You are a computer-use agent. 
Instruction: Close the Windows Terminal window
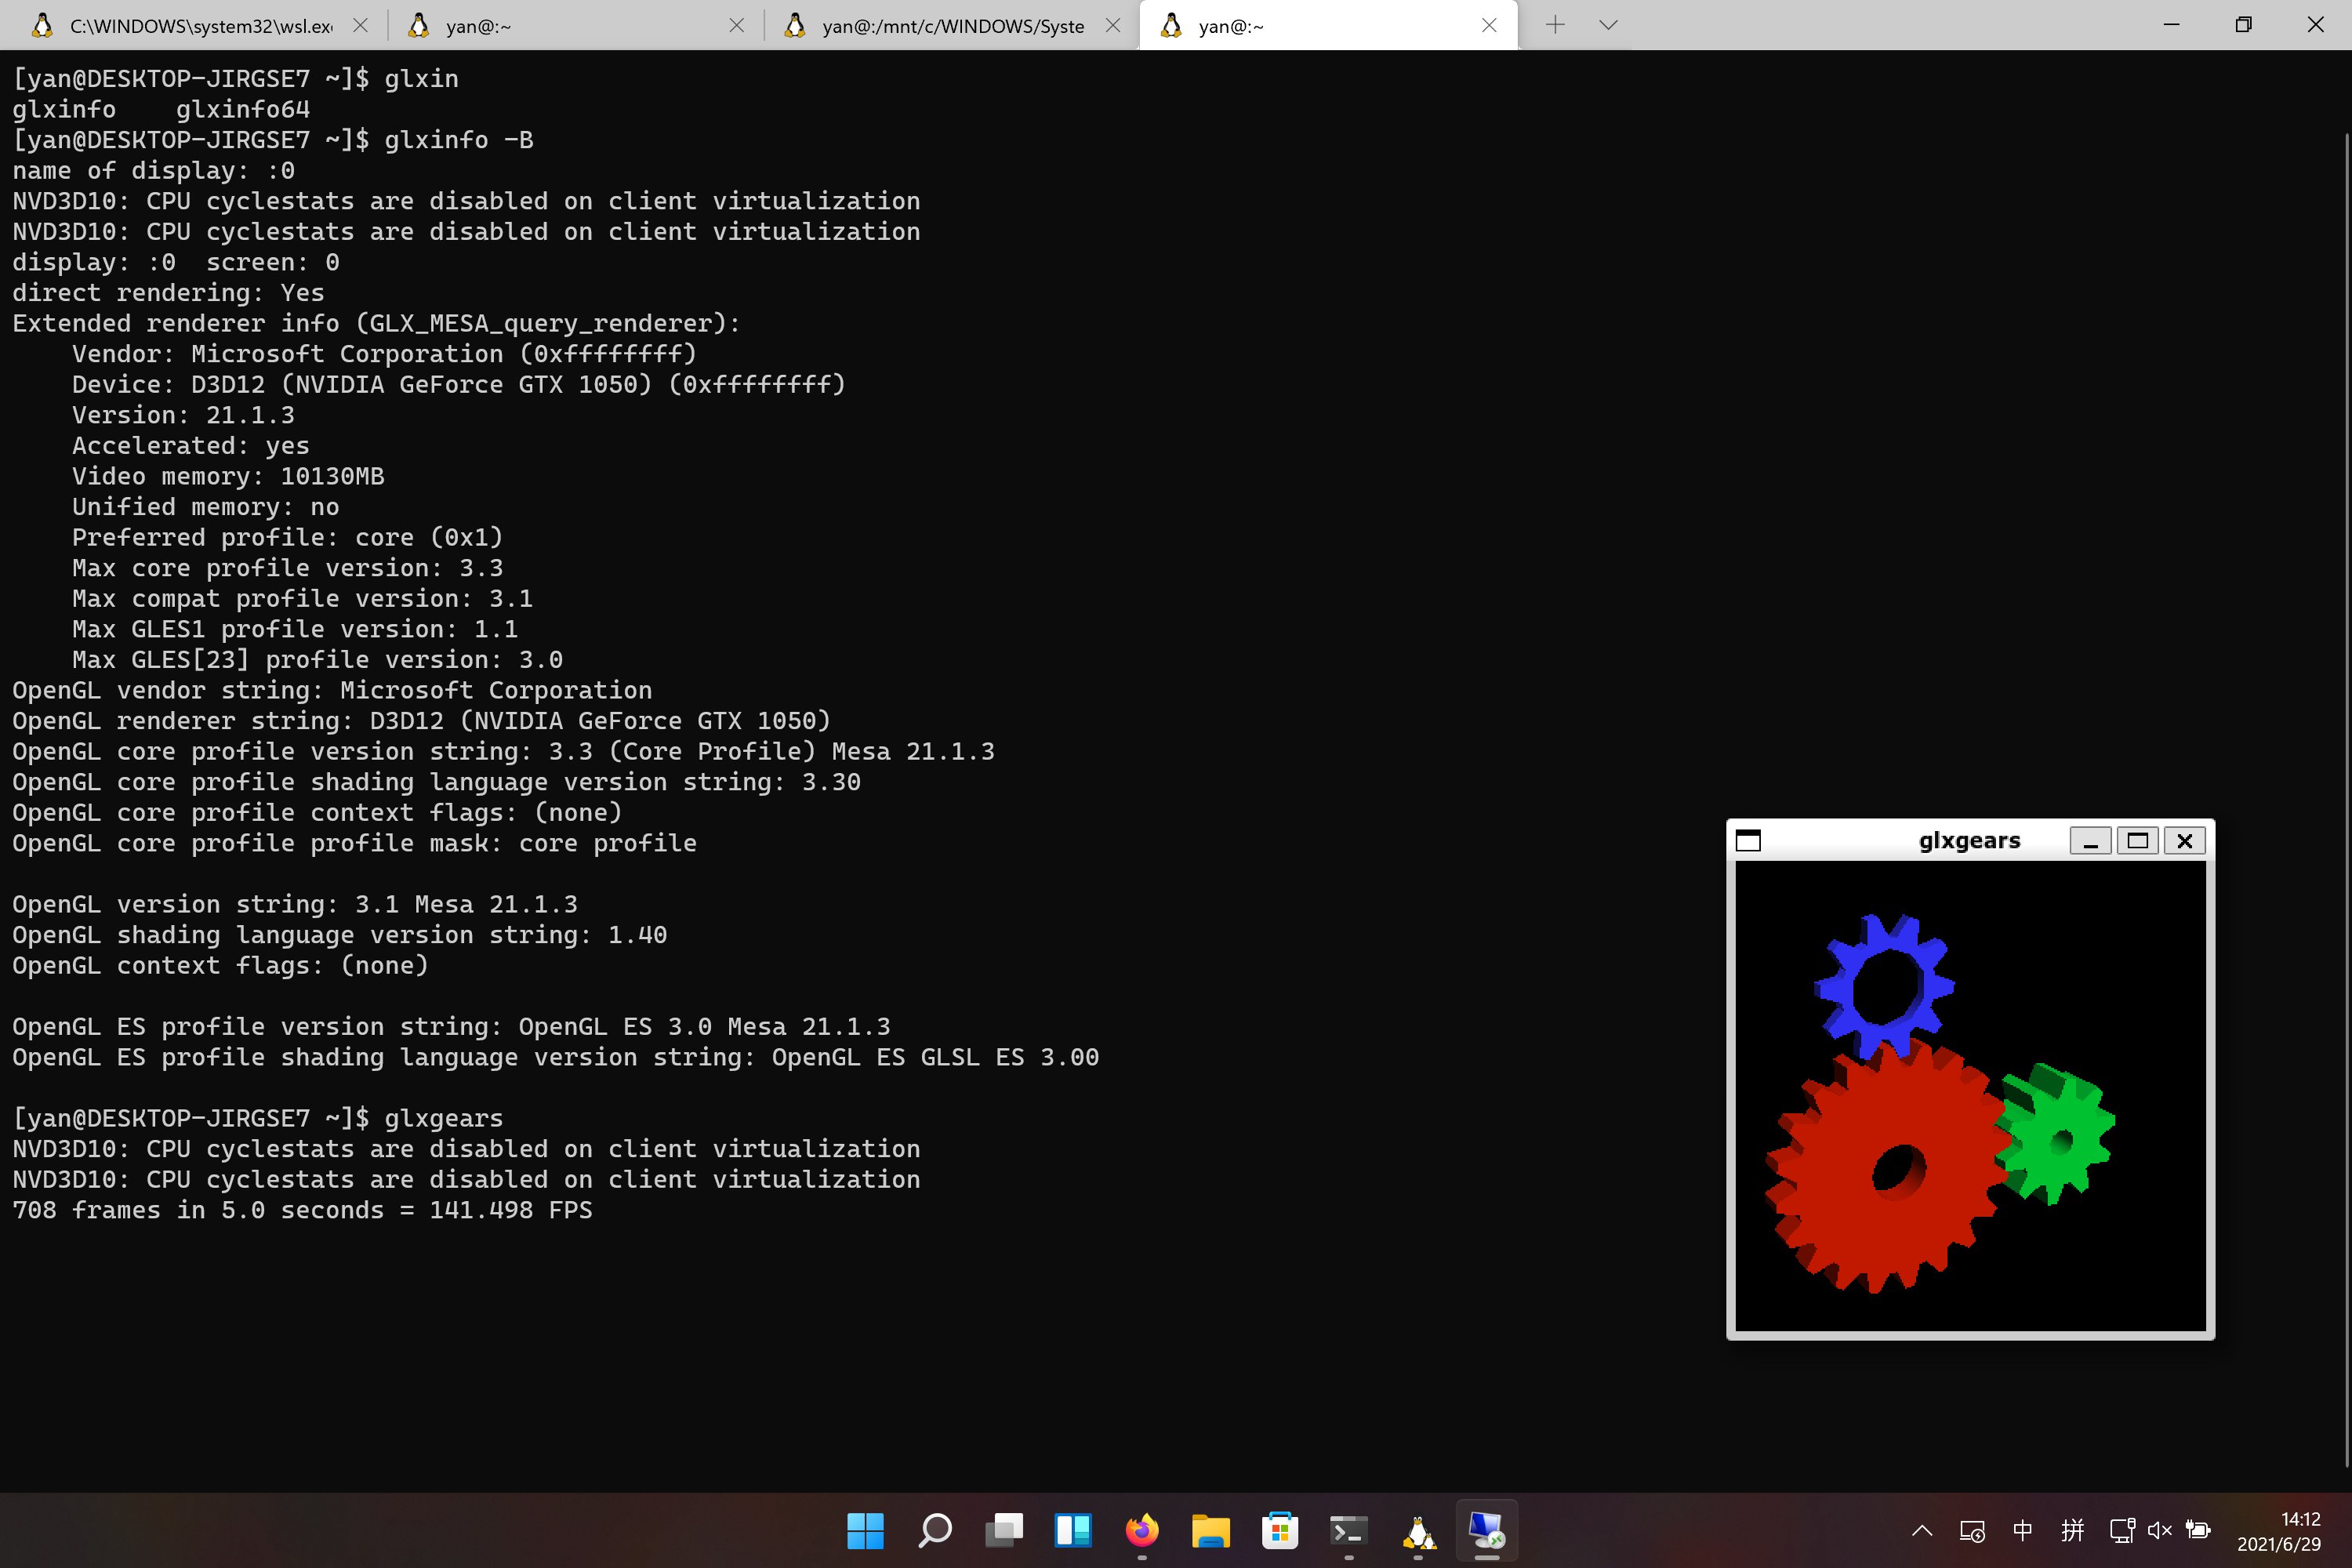2315,24
